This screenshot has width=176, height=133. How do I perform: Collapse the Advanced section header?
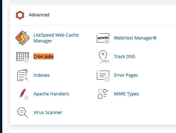coord(93,15)
